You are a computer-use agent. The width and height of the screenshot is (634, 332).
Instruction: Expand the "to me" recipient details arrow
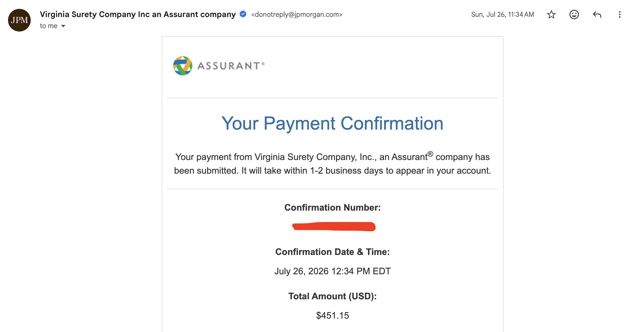click(x=63, y=26)
